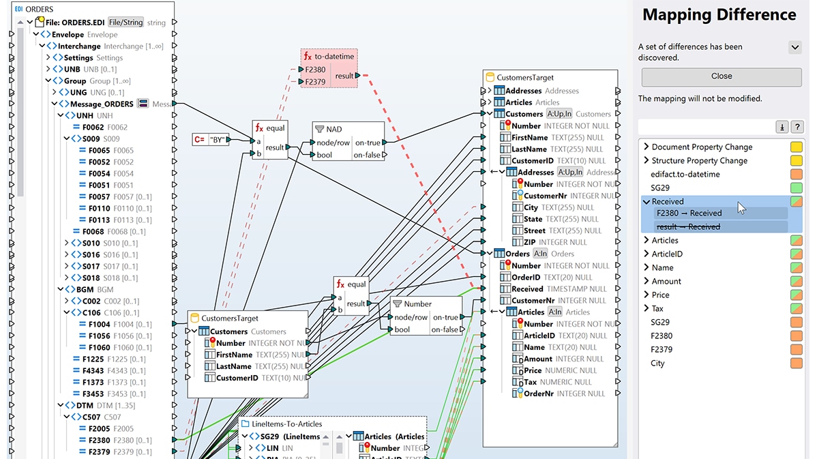Collapse the C507 node
The image size is (817, 459).
[x=67, y=417]
